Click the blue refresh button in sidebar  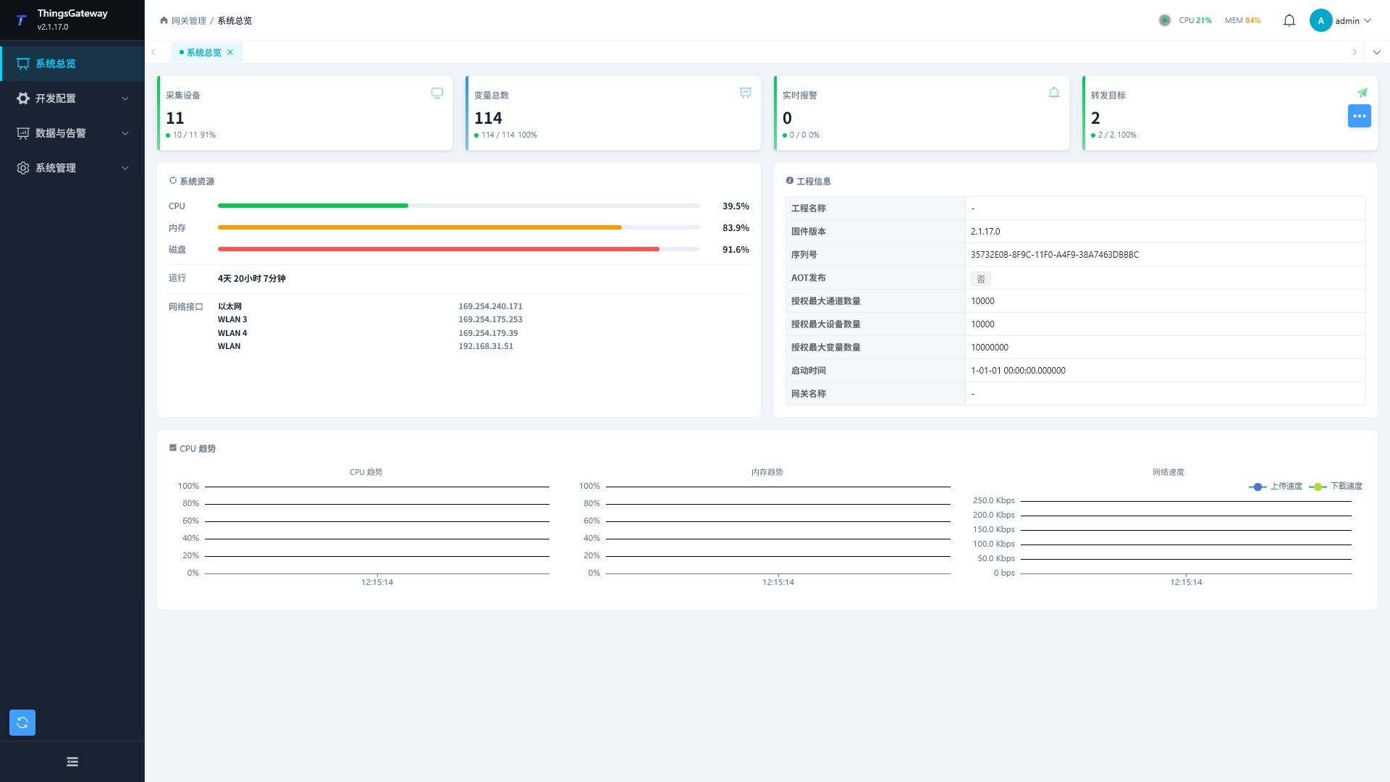pos(22,723)
